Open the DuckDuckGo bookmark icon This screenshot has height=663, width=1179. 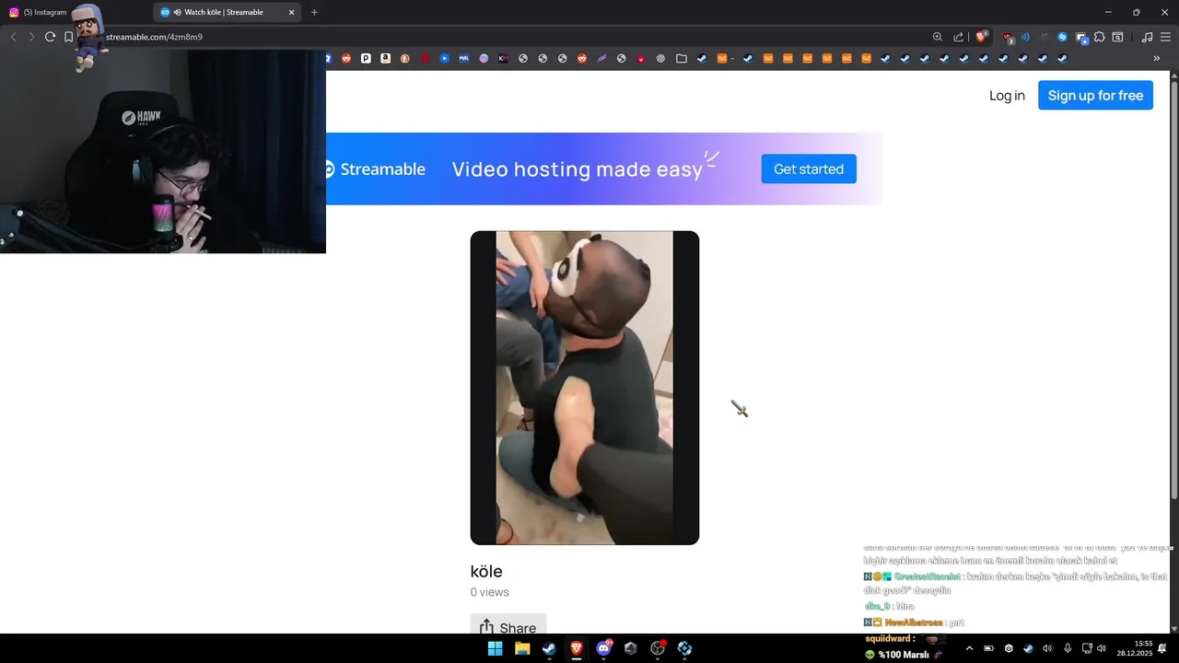pos(405,58)
